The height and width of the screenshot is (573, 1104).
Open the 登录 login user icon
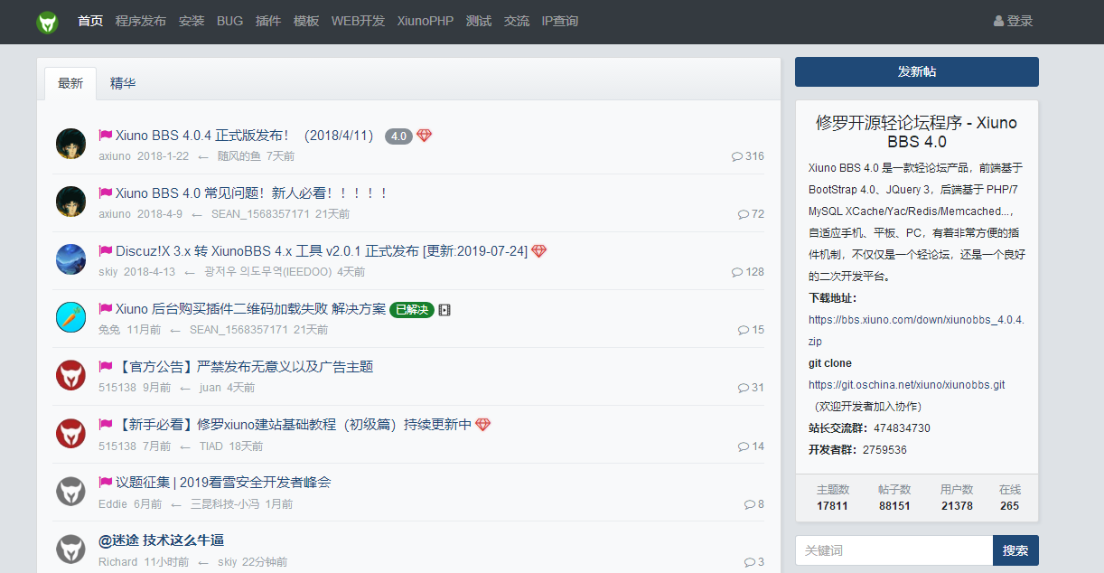pos(998,21)
